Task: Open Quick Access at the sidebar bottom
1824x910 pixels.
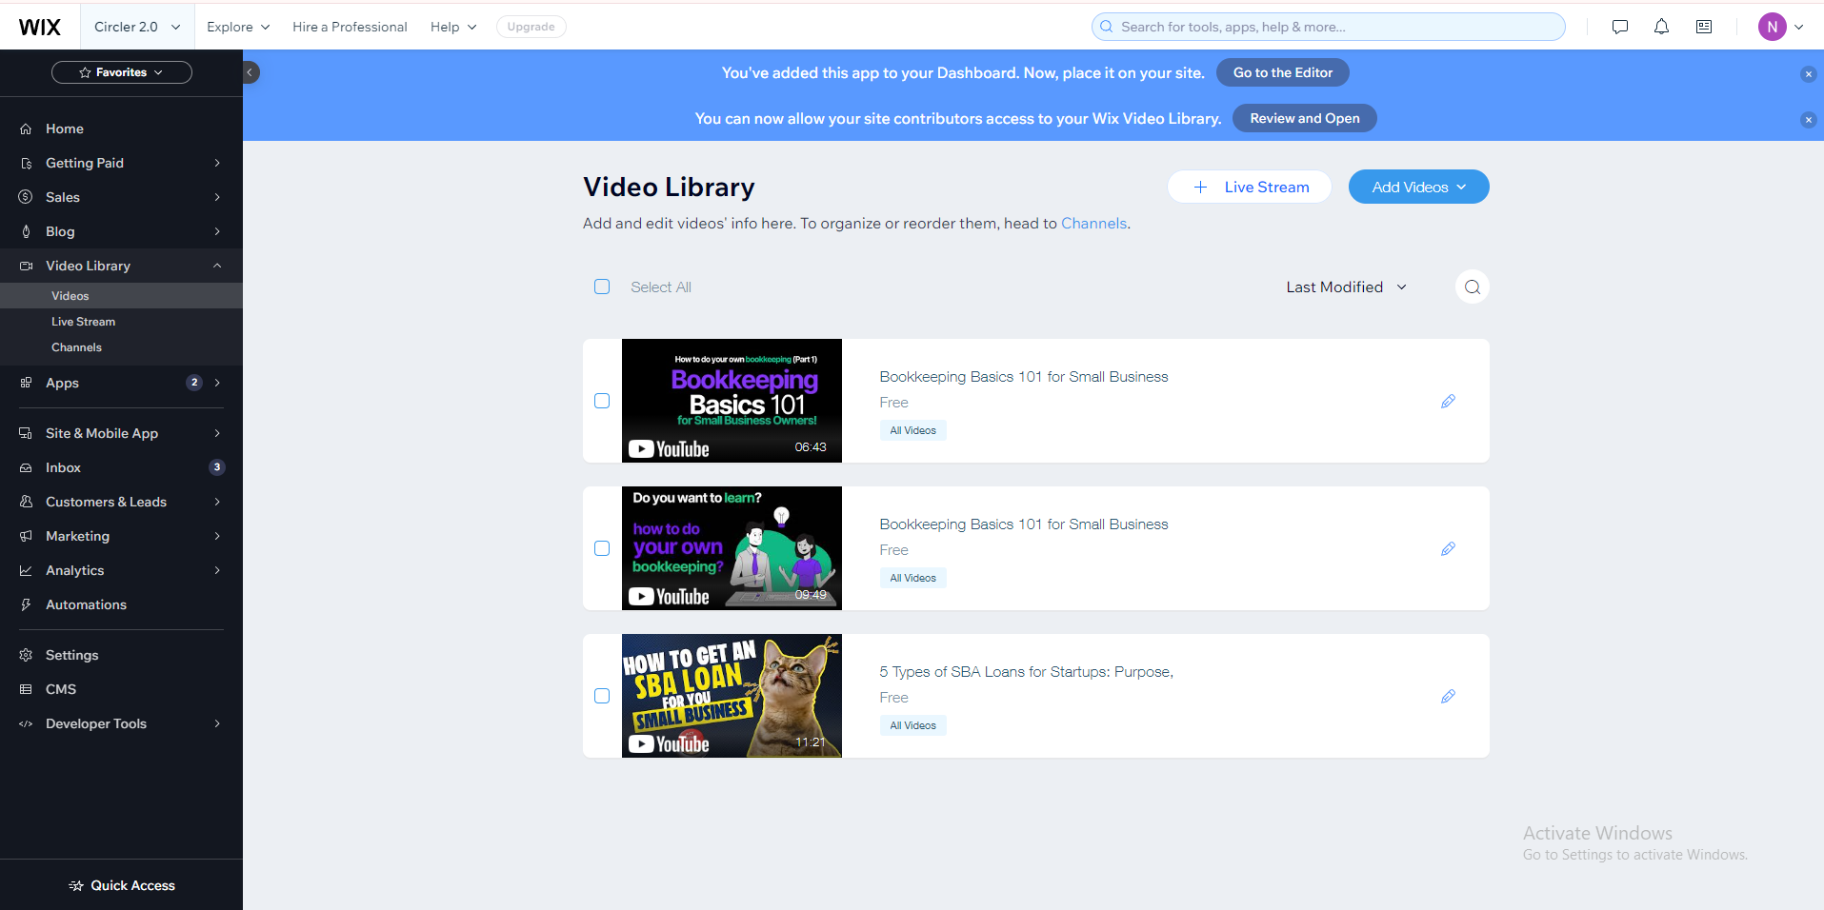Action: (122, 885)
